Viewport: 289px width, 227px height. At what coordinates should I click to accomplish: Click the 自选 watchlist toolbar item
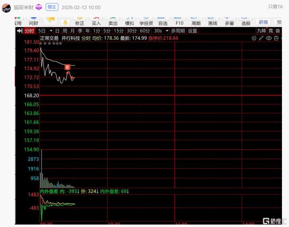pyautogui.click(x=163, y=21)
